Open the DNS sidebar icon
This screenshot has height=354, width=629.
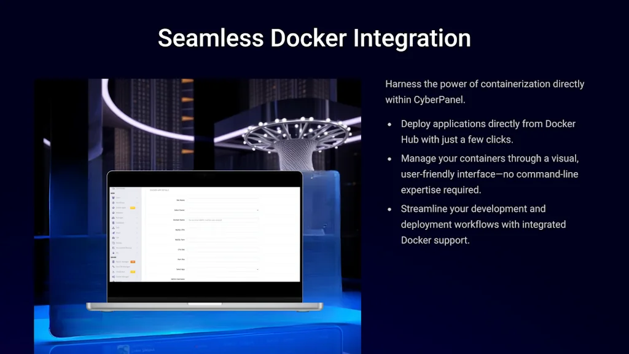tap(113, 227)
